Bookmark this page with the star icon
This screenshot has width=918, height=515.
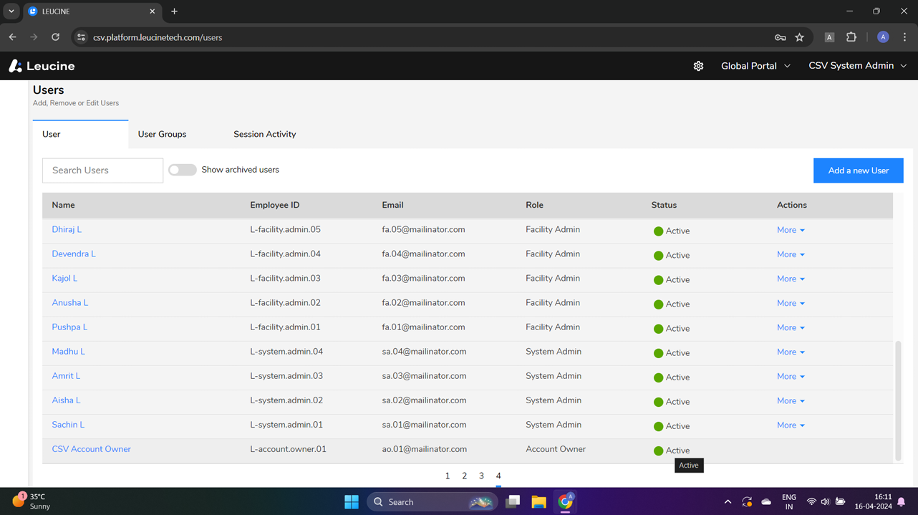click(x=799, y=37)
